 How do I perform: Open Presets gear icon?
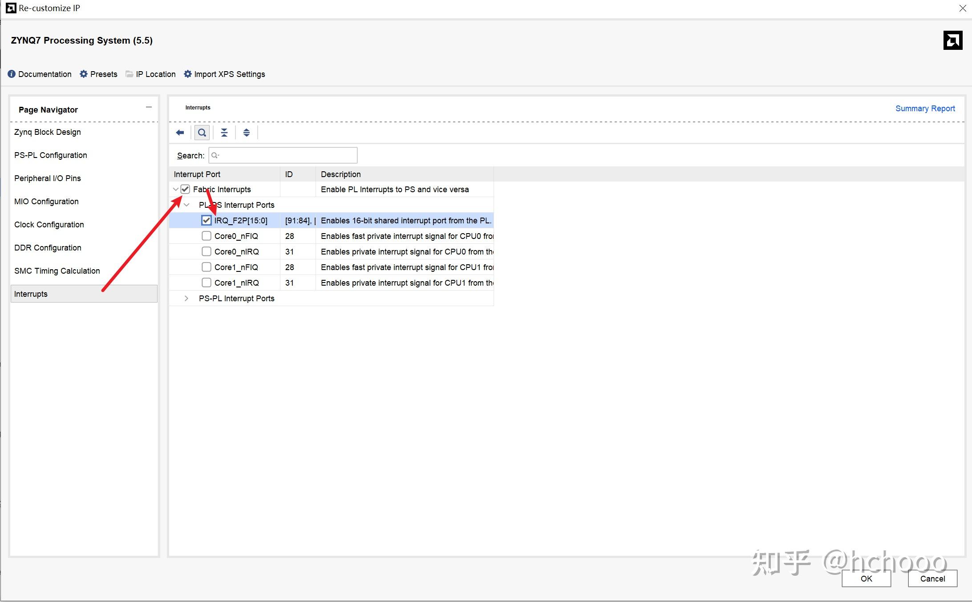pyautogui.click(x=84, y=74)
